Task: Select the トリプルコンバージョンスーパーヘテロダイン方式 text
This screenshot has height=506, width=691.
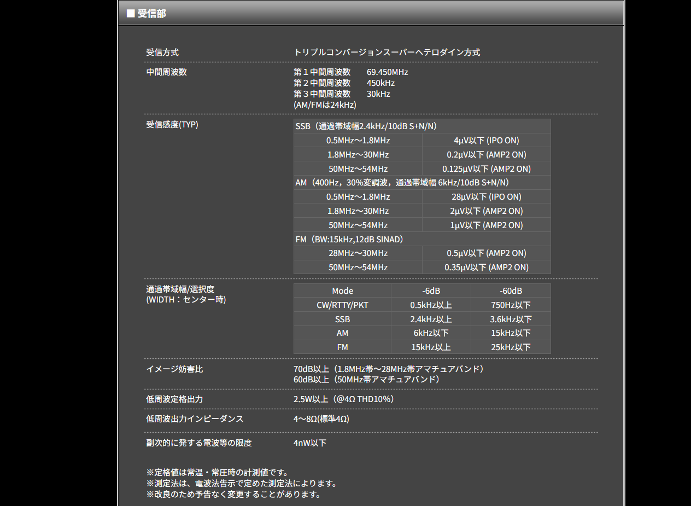Action: [x=387, y=53]
